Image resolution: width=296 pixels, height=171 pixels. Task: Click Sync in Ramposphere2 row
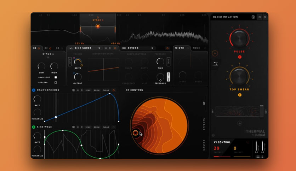pos(88,90)
